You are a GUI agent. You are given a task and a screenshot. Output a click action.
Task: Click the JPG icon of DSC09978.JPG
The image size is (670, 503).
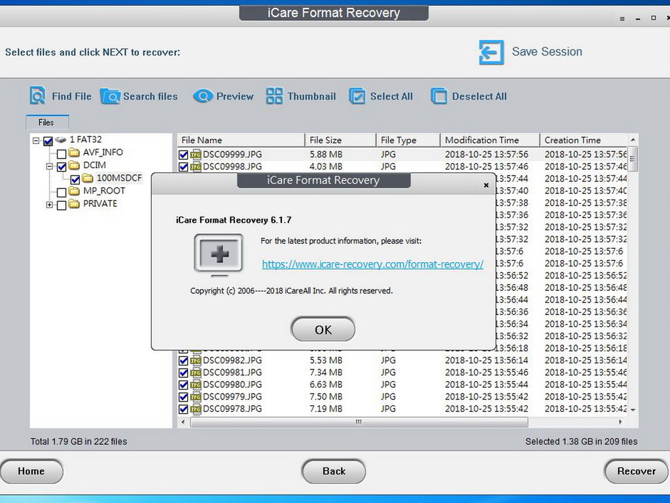[196, 409]
